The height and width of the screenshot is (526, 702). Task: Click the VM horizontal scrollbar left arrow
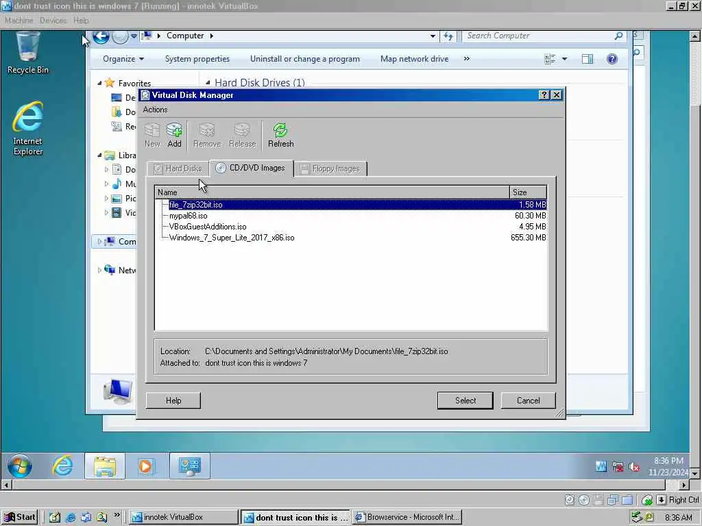coord(5,485)
